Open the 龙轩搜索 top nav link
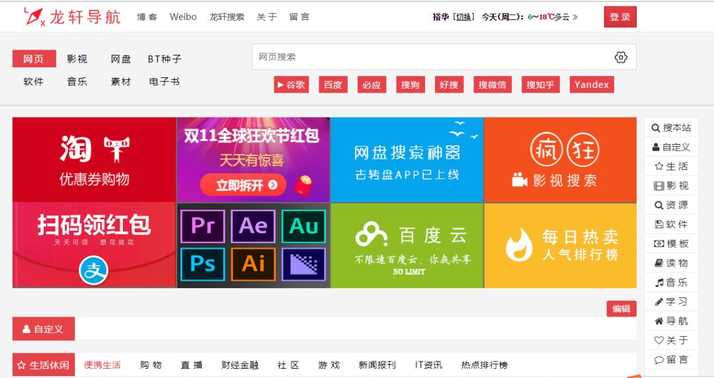Image resolution: width=714 pixels, height=378 pixels. [x=227, y=17]
